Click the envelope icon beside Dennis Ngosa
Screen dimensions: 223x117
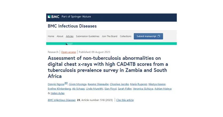66,83
